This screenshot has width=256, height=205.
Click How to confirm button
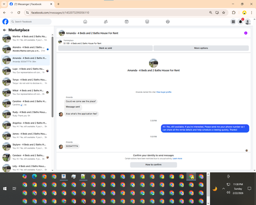(x=154, y=165)
